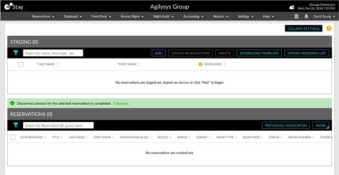Click the IMPORT ROOMING LIST button
Screen dimensions: 339x175
pyautogui.click(x=306, y=53)
